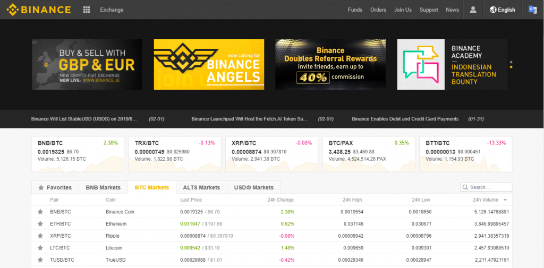
Task: Sort by 24h Low column header
Action: click(x=421, y=200)
